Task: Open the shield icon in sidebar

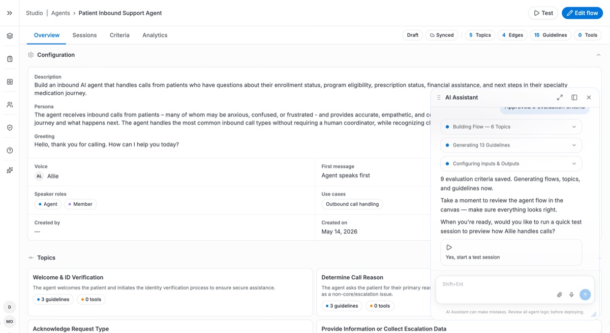Action: (x=10, y=128)
